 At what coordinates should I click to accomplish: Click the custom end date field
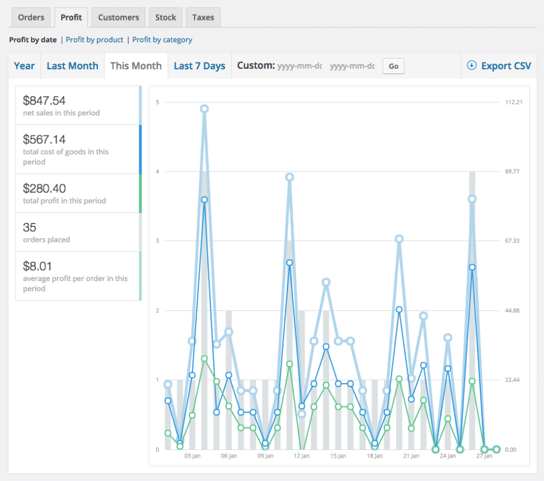click(x=352, y=66)
